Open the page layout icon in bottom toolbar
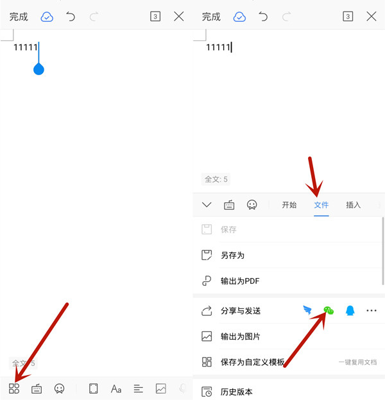The image size is (385, 400). point(94,388)
